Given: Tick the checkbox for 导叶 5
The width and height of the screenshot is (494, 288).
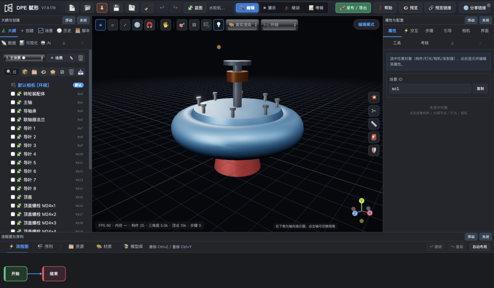Looking at the screenshot, I should pyautogui.click(x=13, y=163).
